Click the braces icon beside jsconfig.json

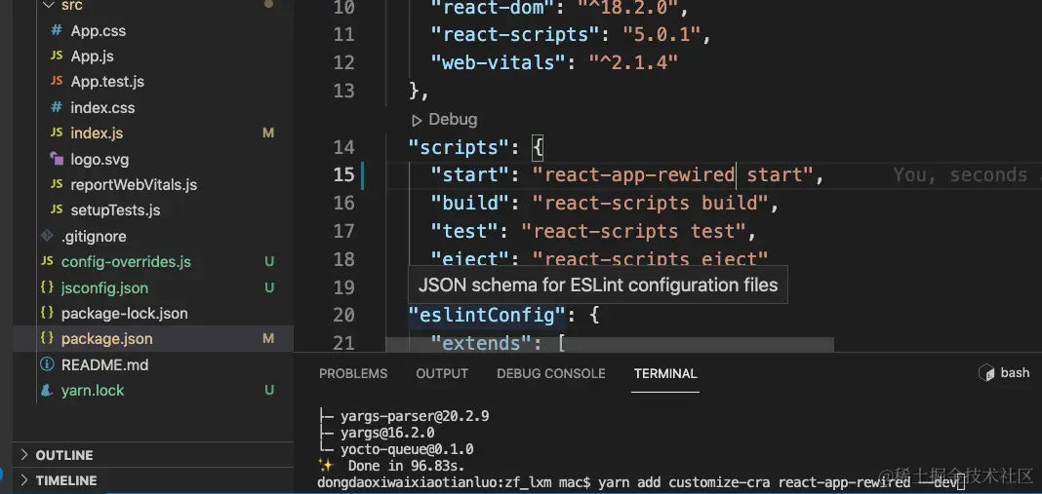(47, 287)
